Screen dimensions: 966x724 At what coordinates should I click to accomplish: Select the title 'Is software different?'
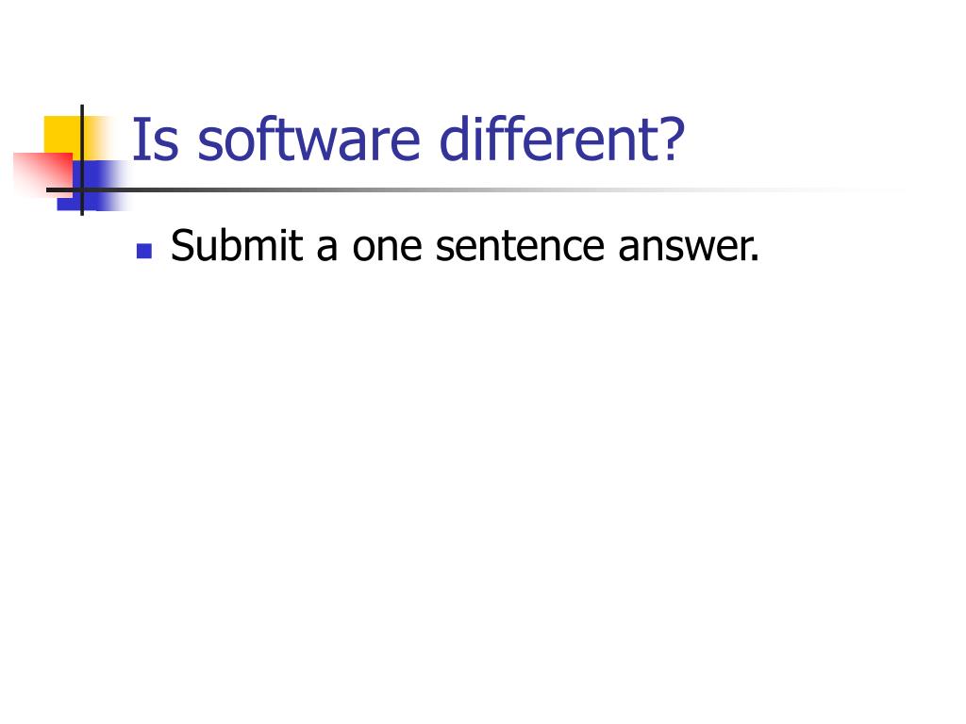[408, 140]
